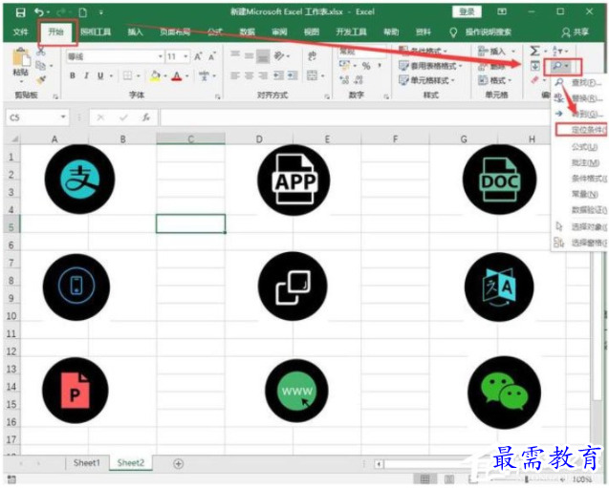This screenshot has width=609, height=488.
Task: Click the Cut scissors icon
Action: 41,52
